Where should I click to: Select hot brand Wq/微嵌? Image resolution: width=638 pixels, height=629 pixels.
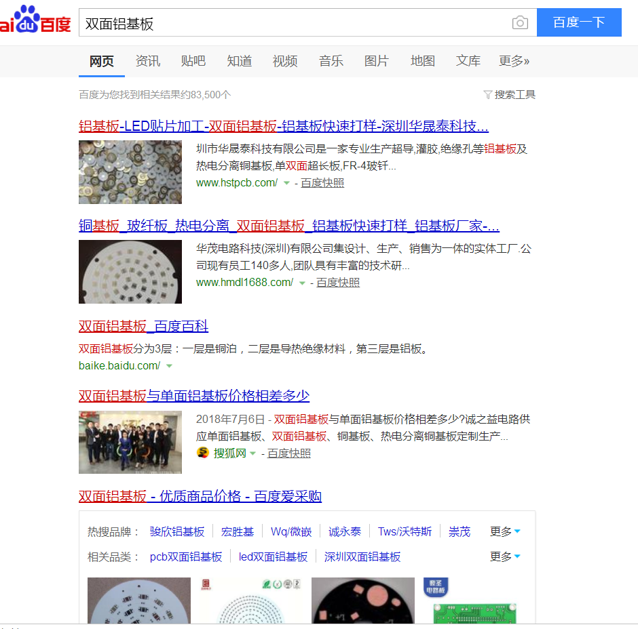291,531
